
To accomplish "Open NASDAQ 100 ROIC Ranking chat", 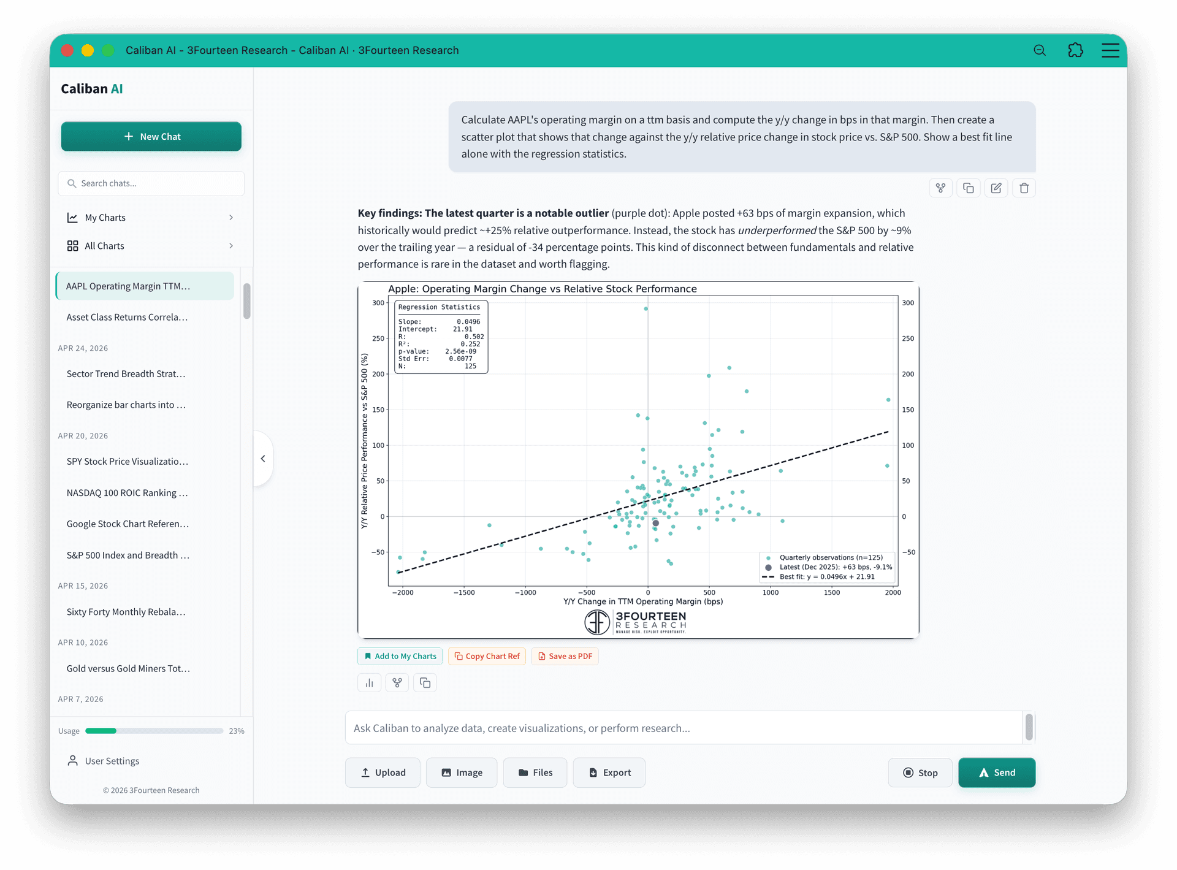I will (x=145, y=493).
